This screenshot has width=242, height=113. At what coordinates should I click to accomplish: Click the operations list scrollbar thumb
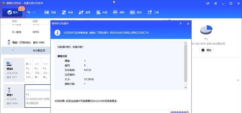click(x=186, y=63)
